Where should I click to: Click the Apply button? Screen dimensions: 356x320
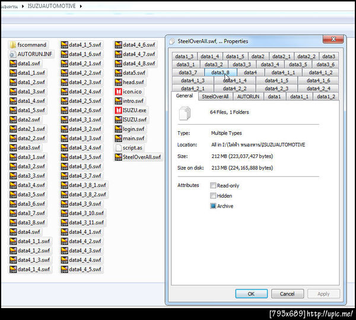pyautogui.click(x=323, y=294)
